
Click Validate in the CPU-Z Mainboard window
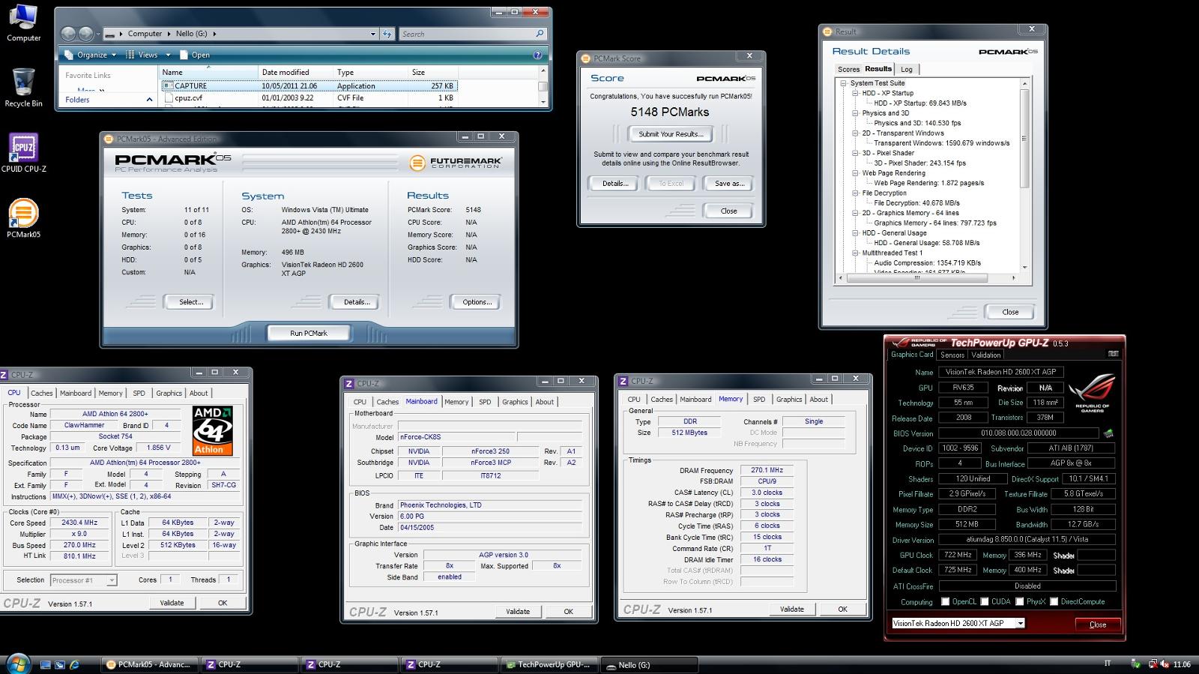pyautogui.click(x=518, y=612)
